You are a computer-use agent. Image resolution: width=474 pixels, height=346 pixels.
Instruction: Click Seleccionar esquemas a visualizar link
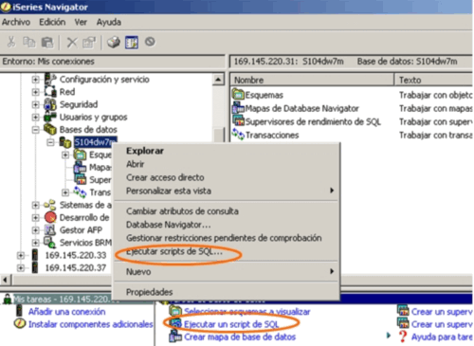[x=246, y=312]
